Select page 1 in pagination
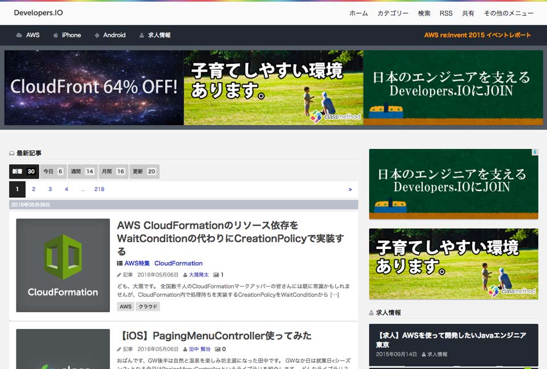 (x=17, y=189)
